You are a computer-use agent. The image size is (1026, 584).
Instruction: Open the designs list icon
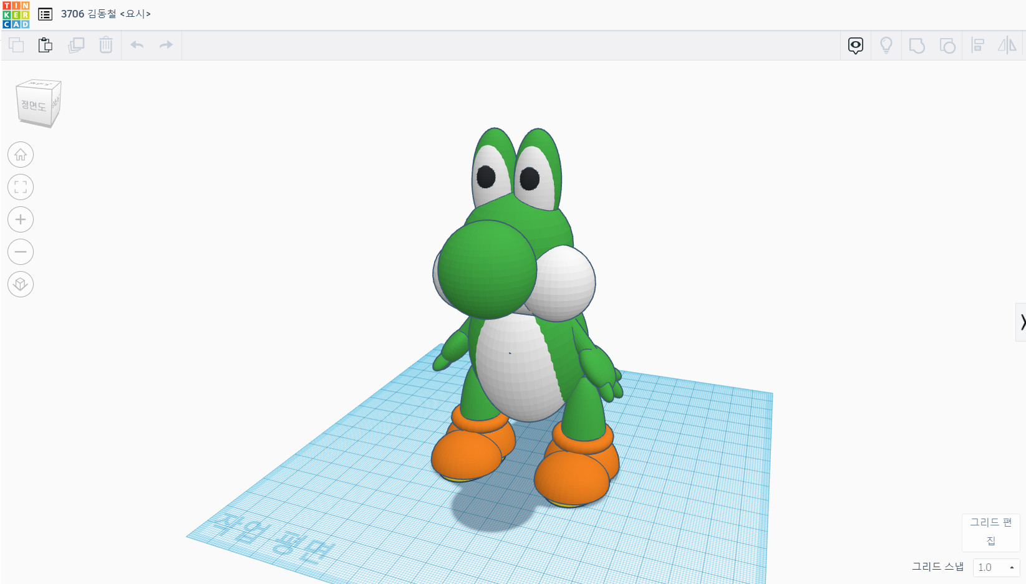click(45, 14)
